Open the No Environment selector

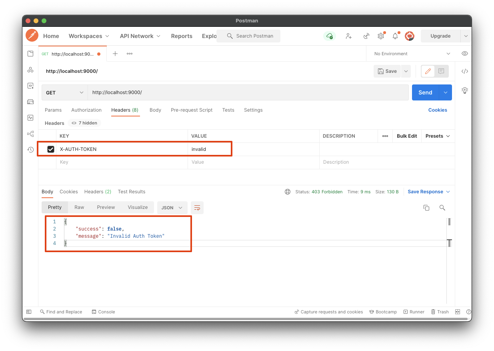click(412, 54)
